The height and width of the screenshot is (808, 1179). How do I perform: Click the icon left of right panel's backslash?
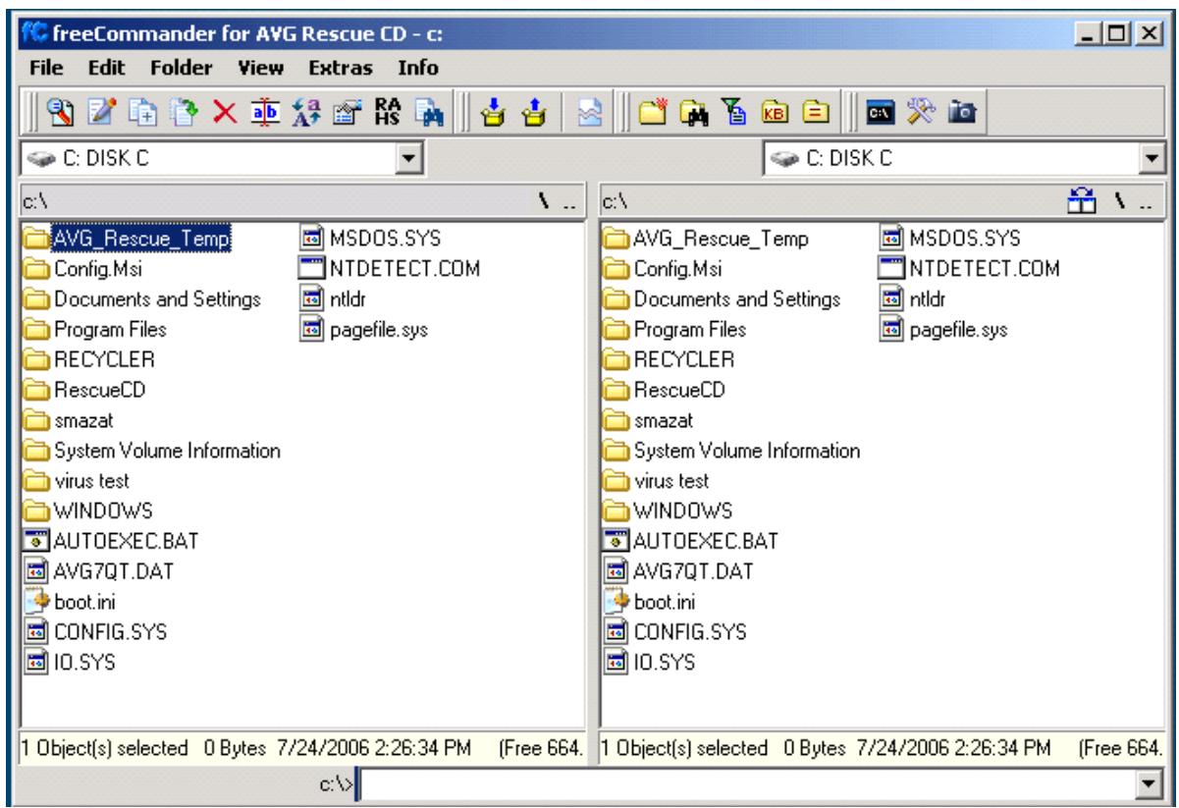coord(1082,200)
